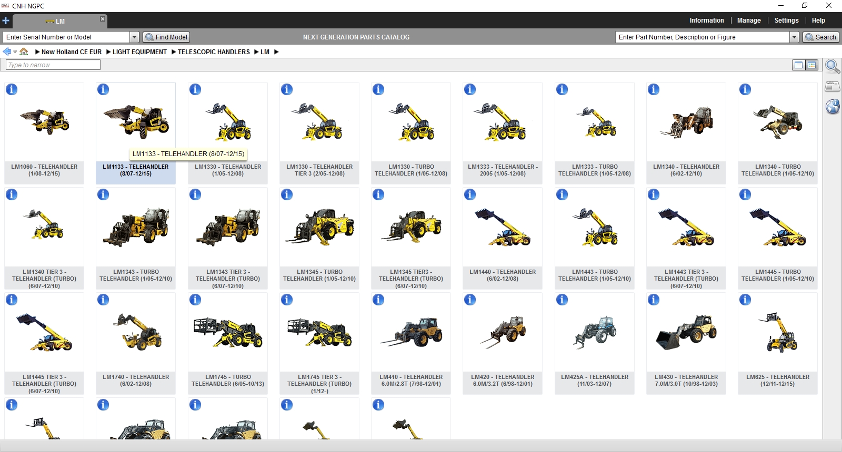Navigate back with blue arrow
The image size is (842, 452).
click(x=7, y=52)
